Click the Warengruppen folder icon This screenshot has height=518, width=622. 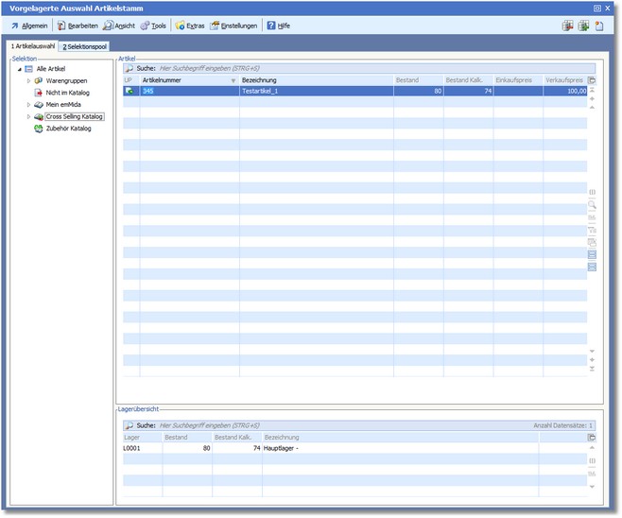pyautogui.click(x=39, y=81)
